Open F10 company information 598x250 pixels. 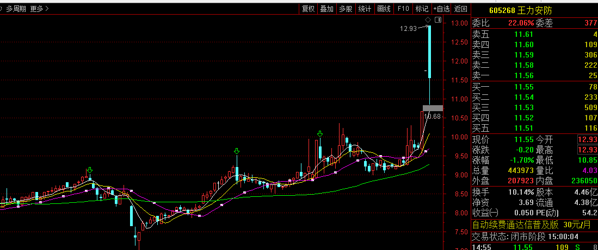coord(403,9)
